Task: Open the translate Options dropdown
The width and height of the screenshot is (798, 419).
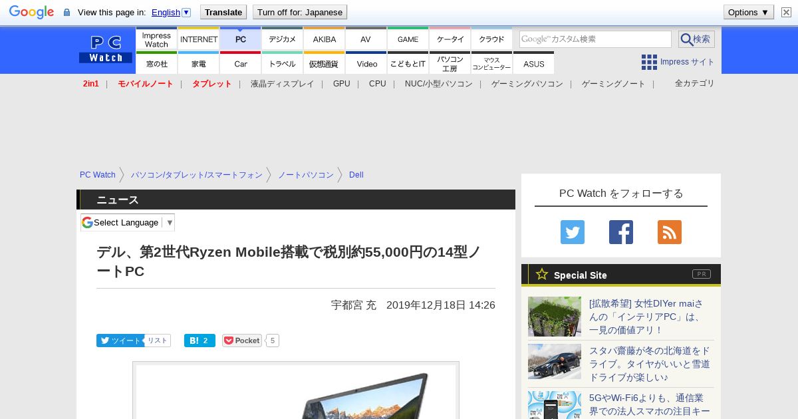Action: pyautogui.click(x=749, y=12)
